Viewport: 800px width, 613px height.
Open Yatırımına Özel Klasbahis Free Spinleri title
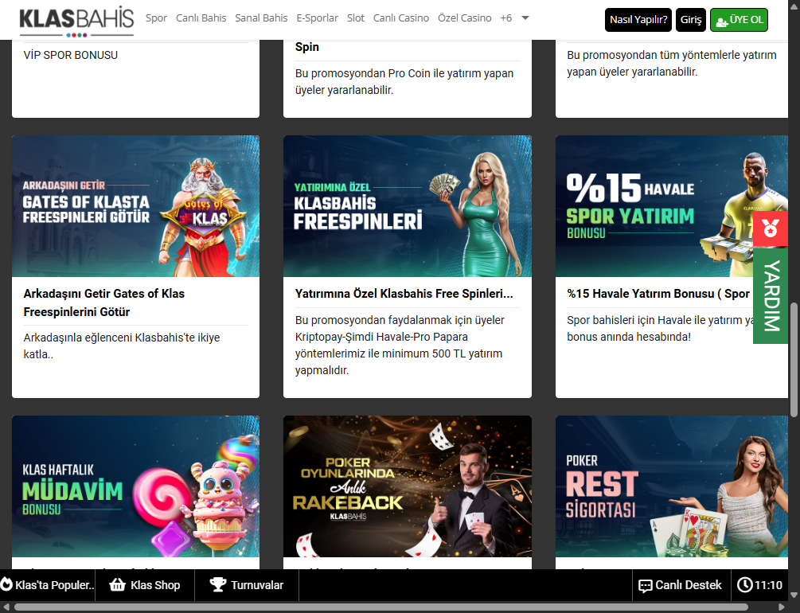(x=404, y=294)
